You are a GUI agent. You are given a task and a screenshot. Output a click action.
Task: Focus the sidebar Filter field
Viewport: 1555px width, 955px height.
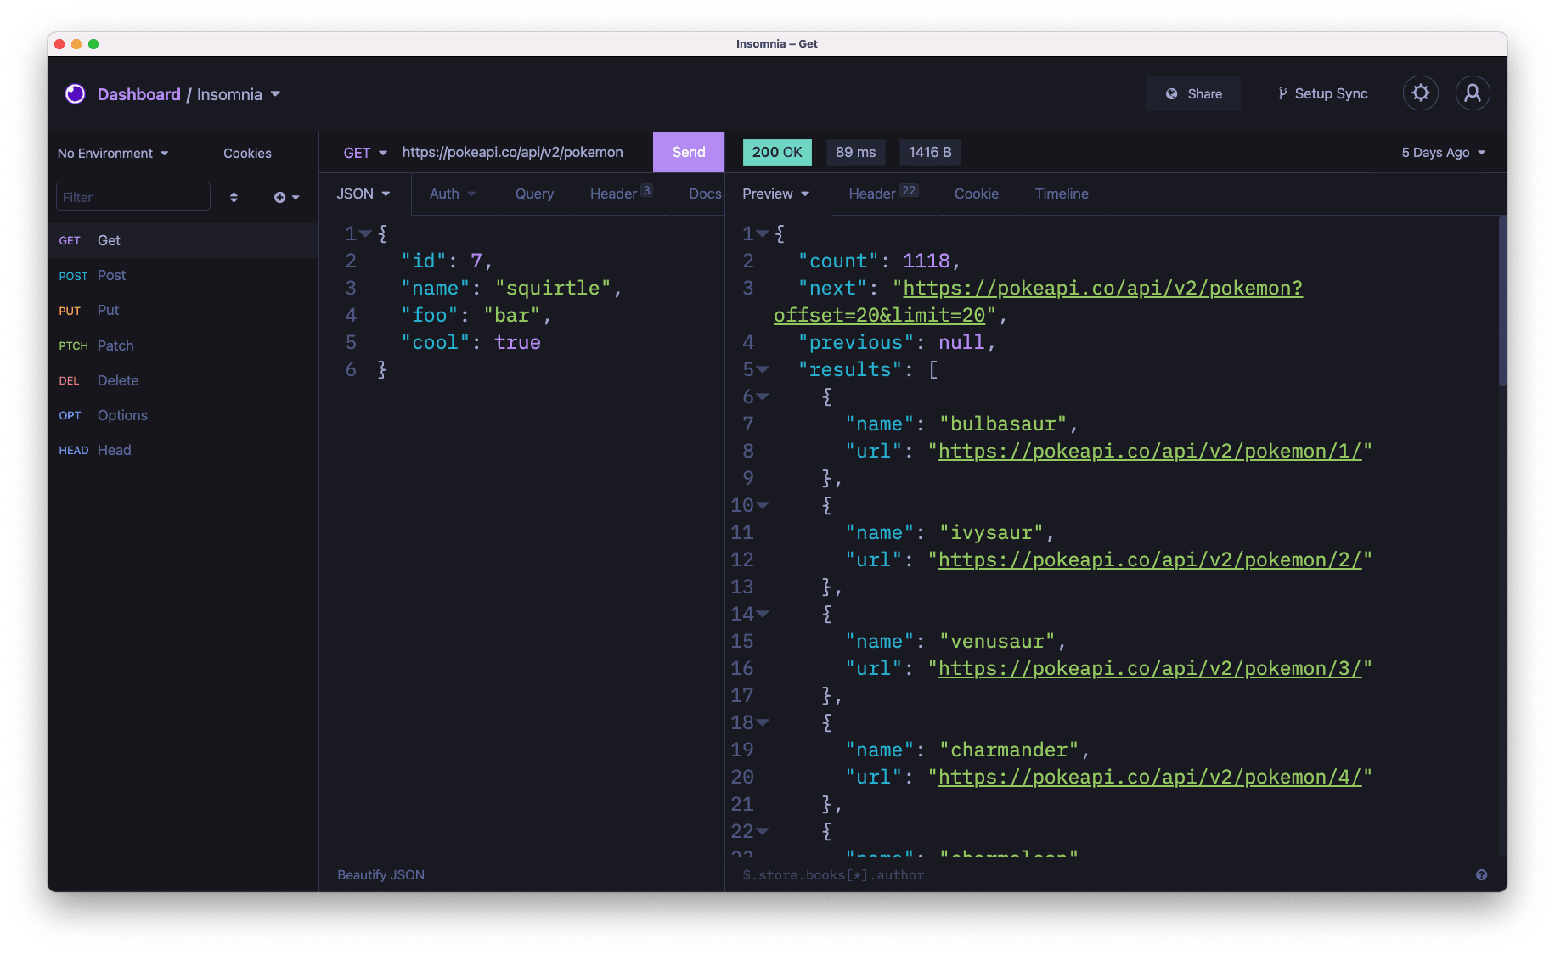[x=132, y=197]
